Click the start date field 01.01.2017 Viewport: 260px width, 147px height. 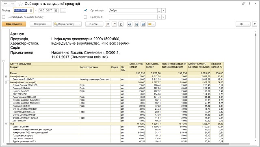point(21,11)
